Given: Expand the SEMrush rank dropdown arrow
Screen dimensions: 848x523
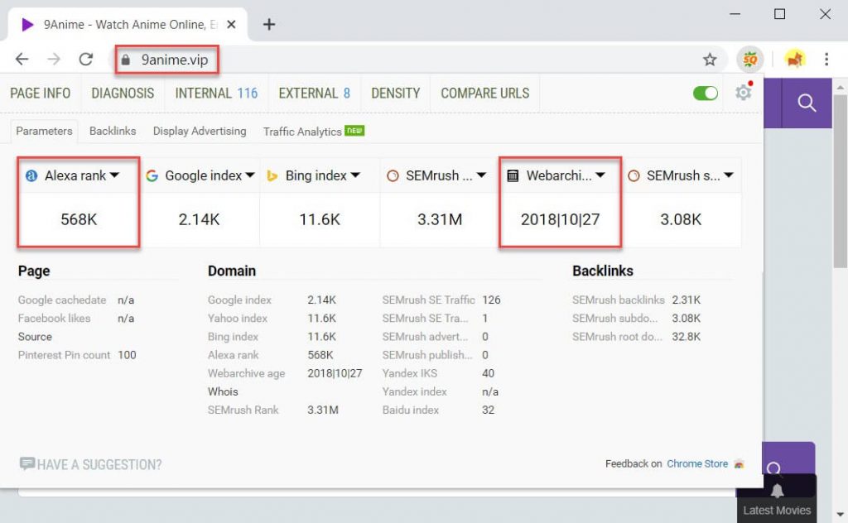Looking at the screenshot, I should point(481,175).
